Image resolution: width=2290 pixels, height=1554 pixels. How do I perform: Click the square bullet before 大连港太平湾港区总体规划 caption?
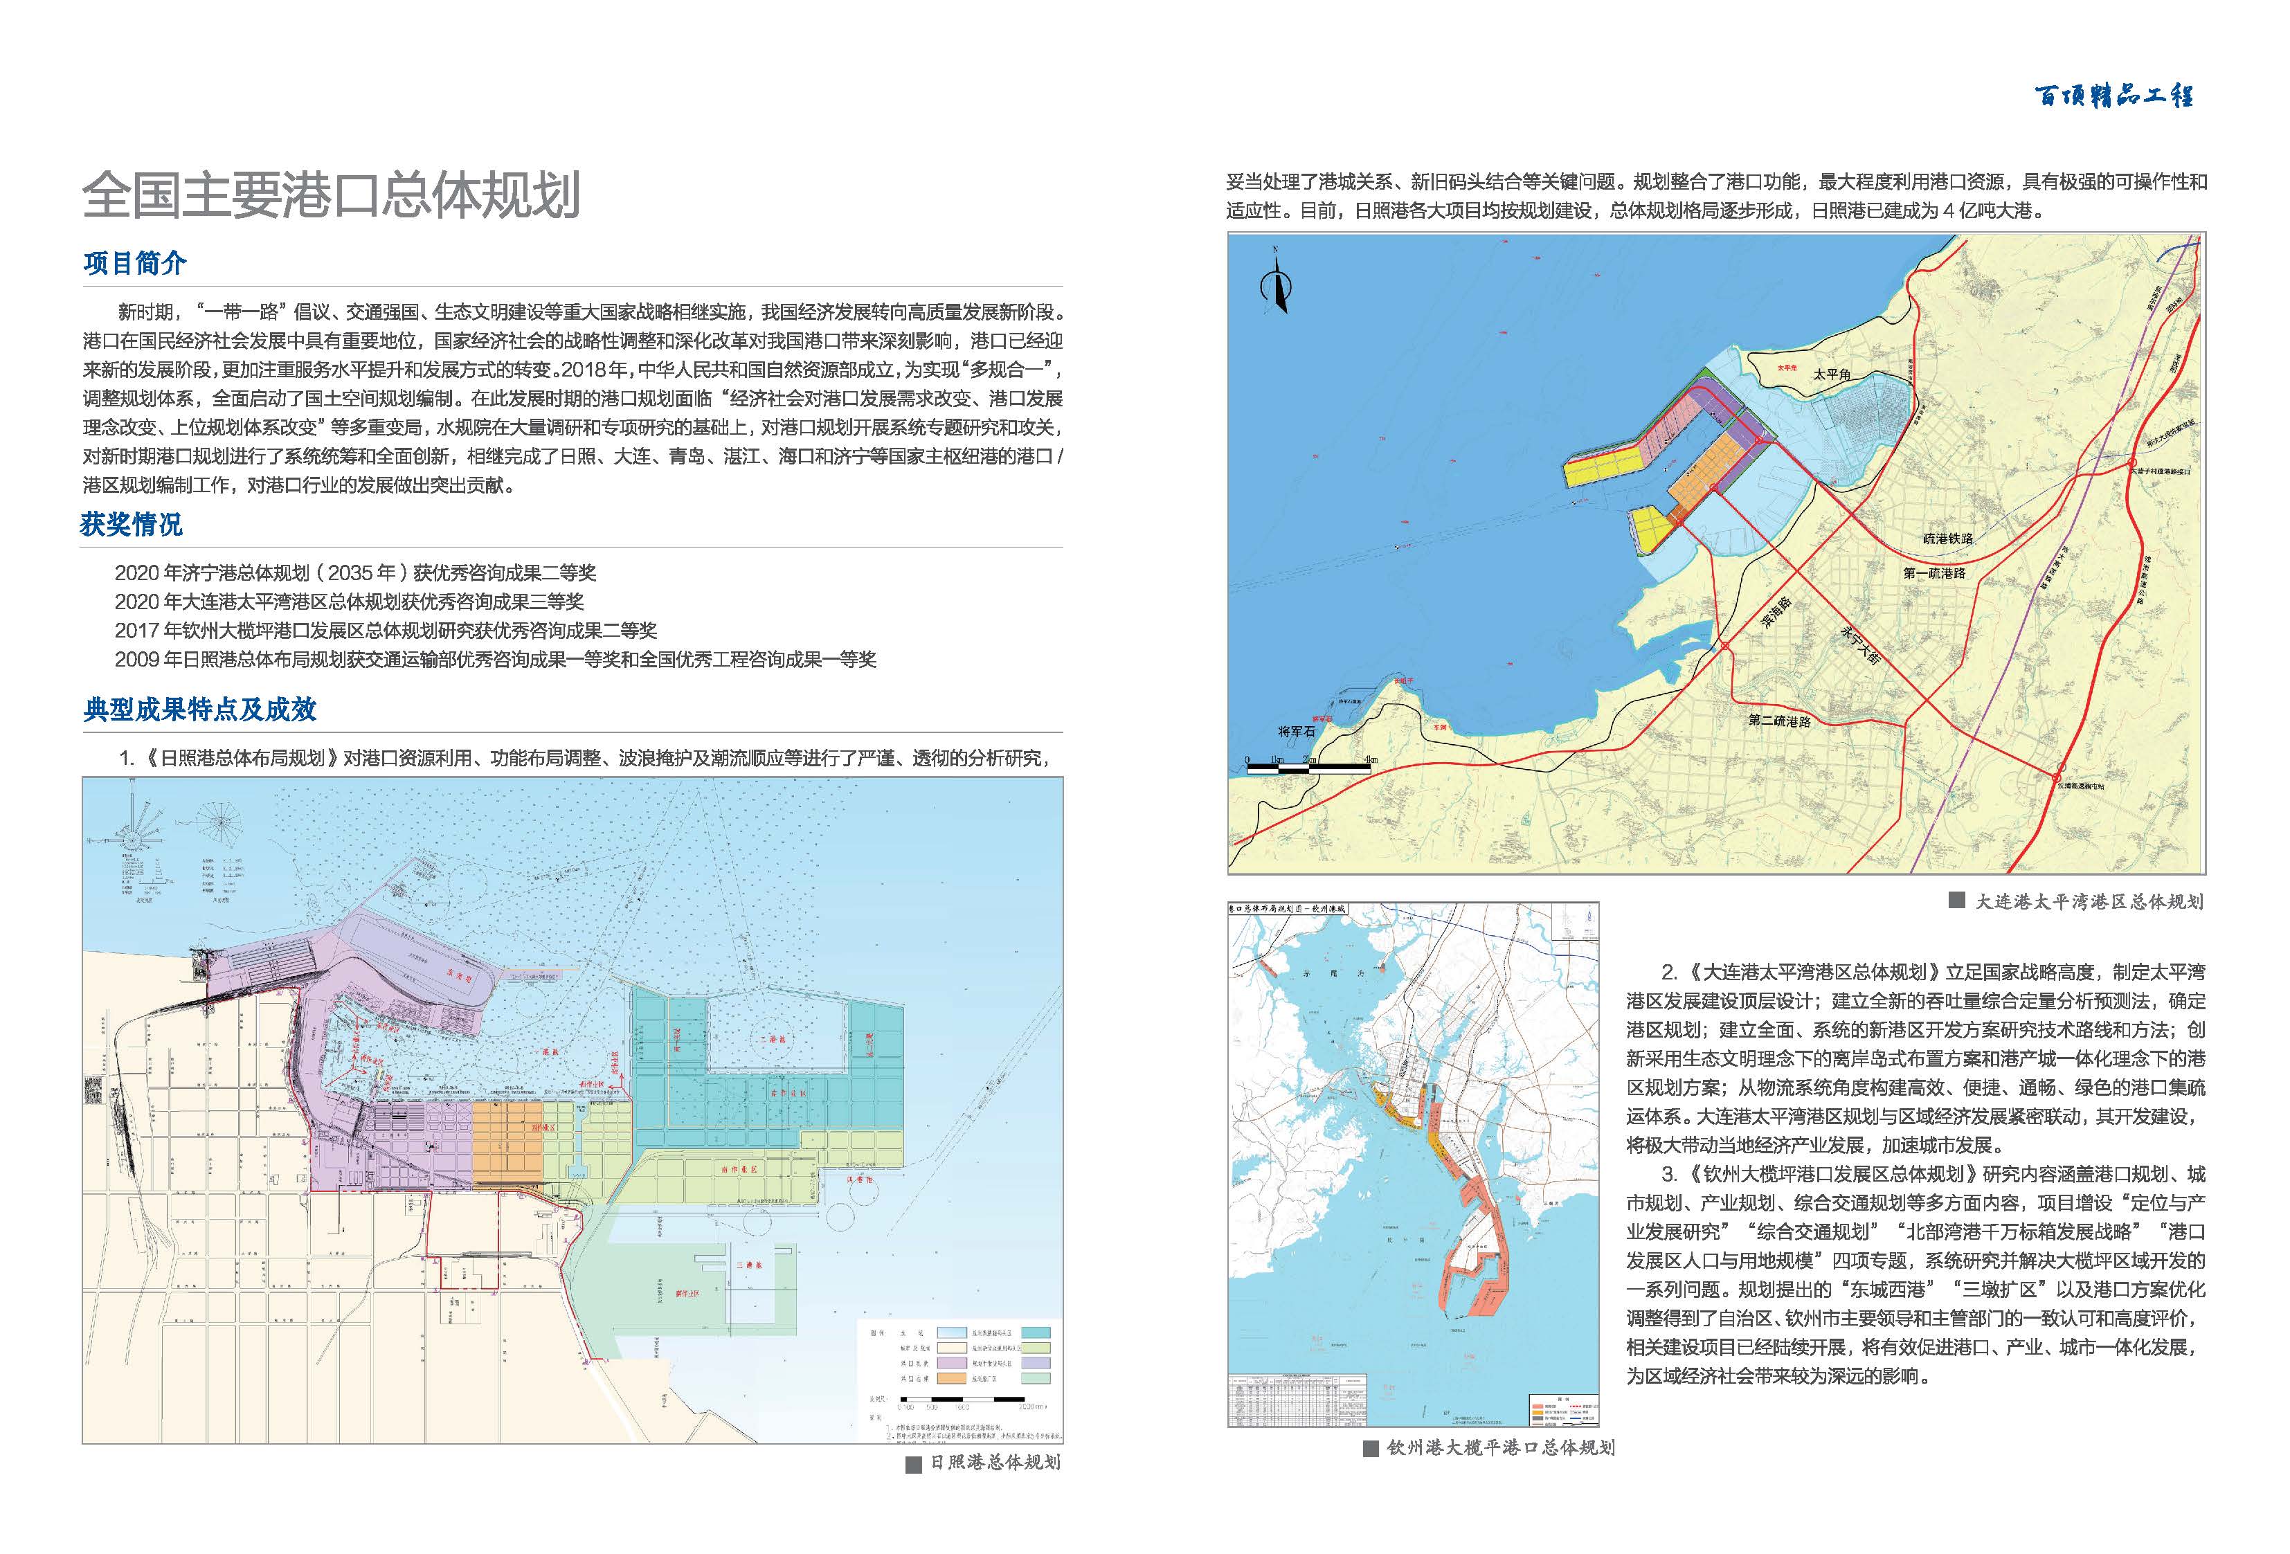click(1957, 900)
